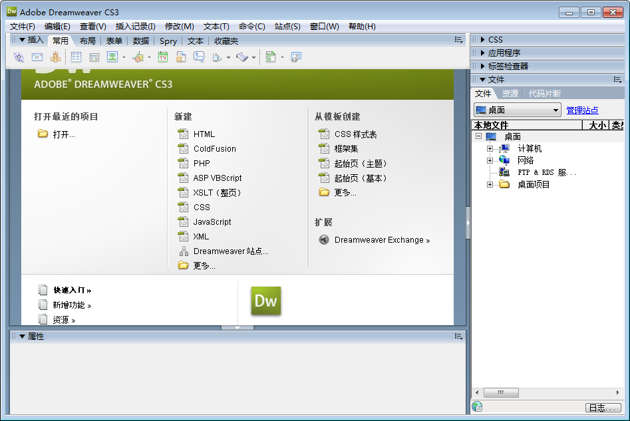The height and width of the screenshot is (421, 630).
Task: Collapse the 属性 panel
Action: click(x=22, y=337)
